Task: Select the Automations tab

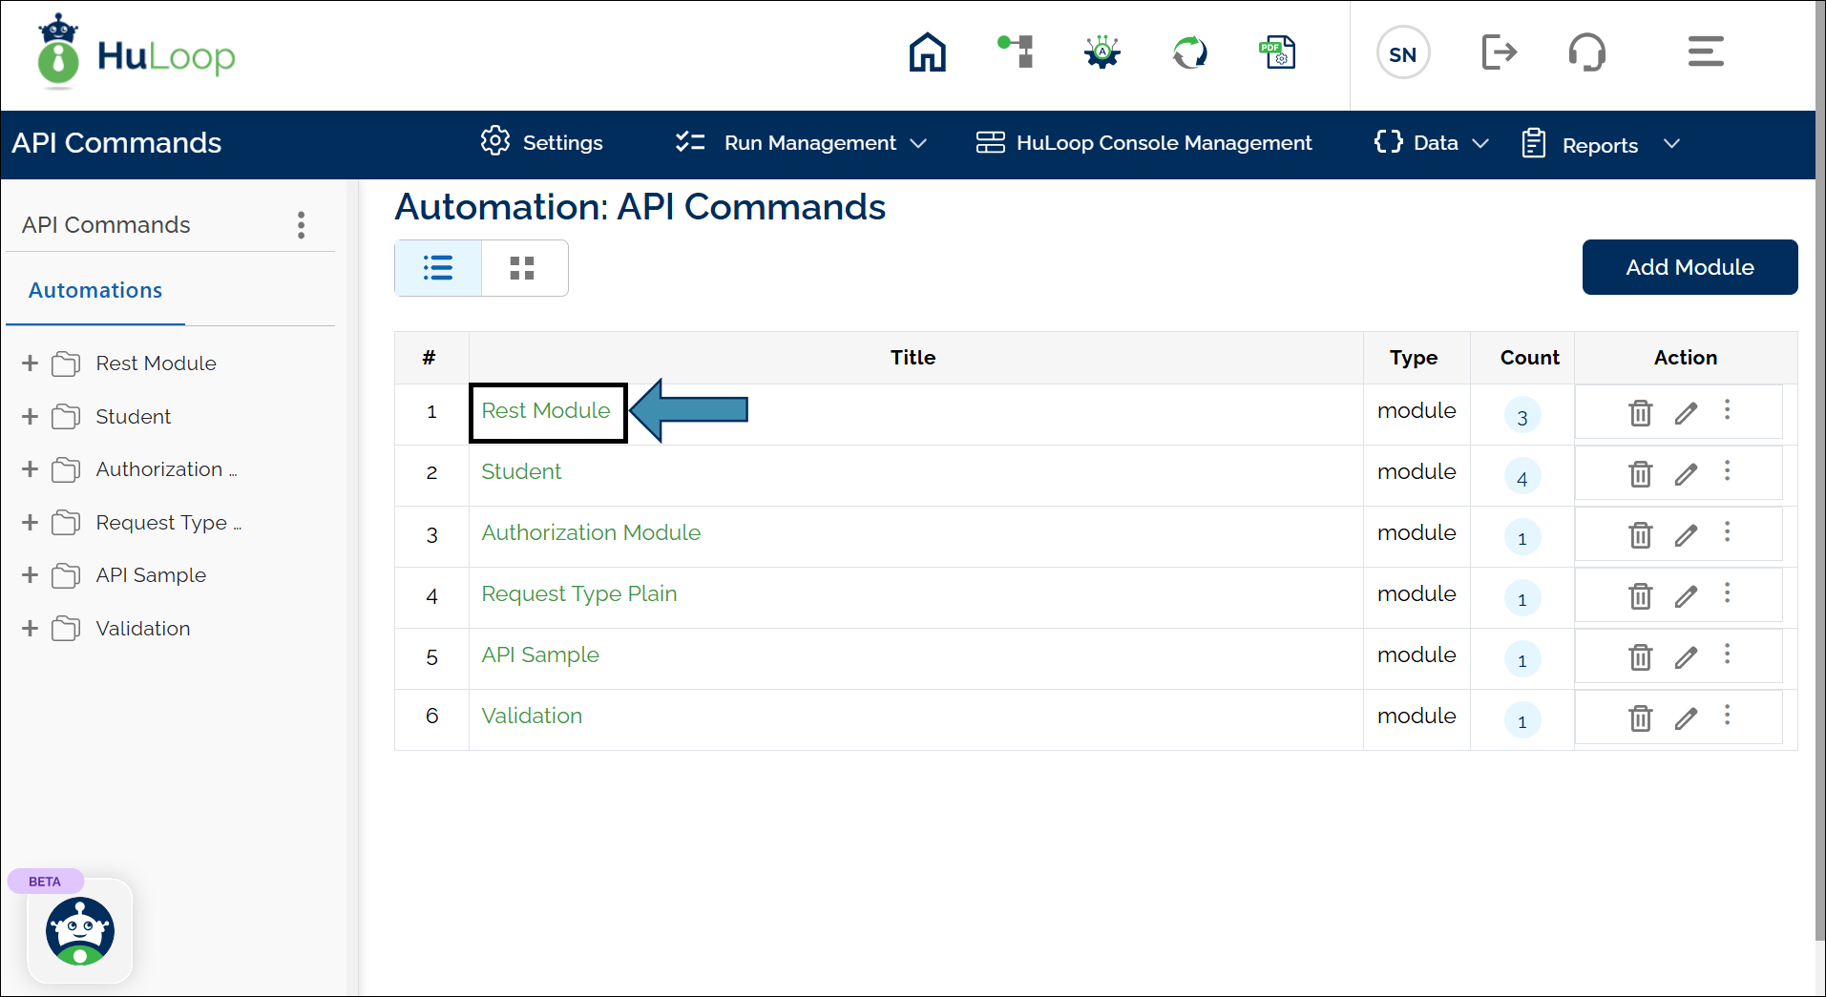Action: [95, 290]
